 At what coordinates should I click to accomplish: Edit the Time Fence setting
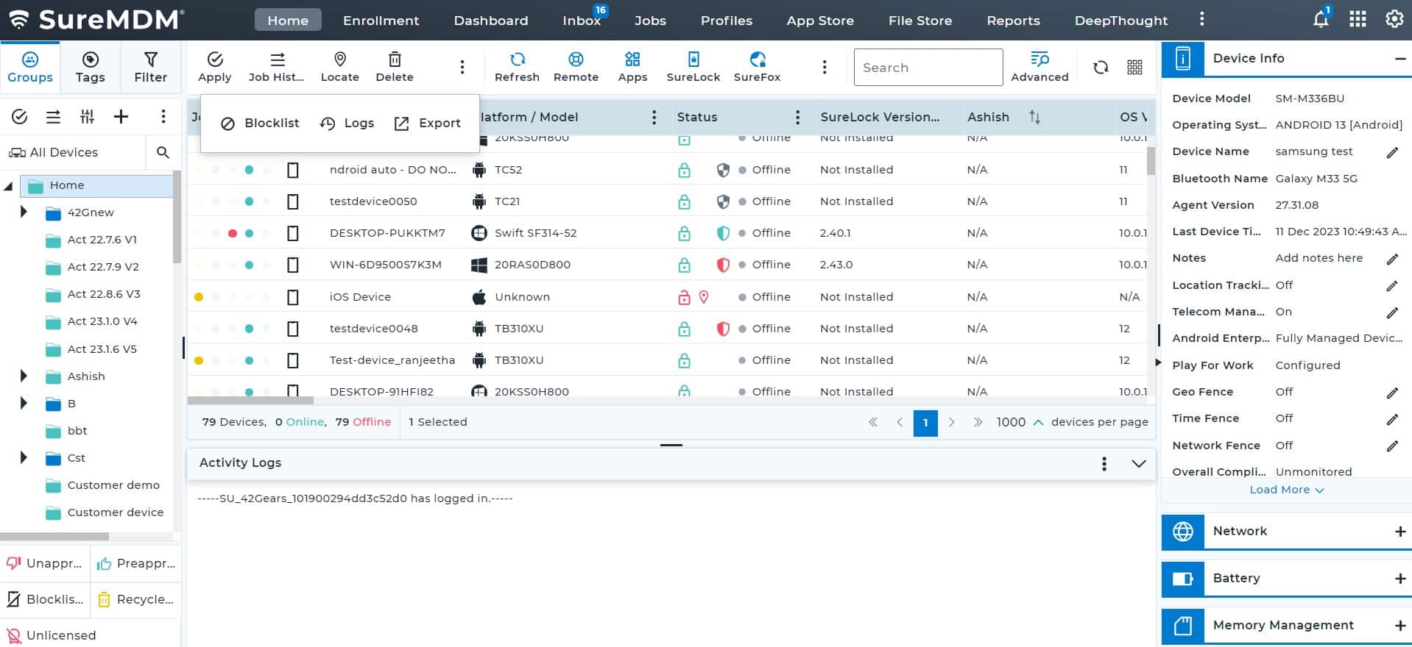(x=1392, y=419)
